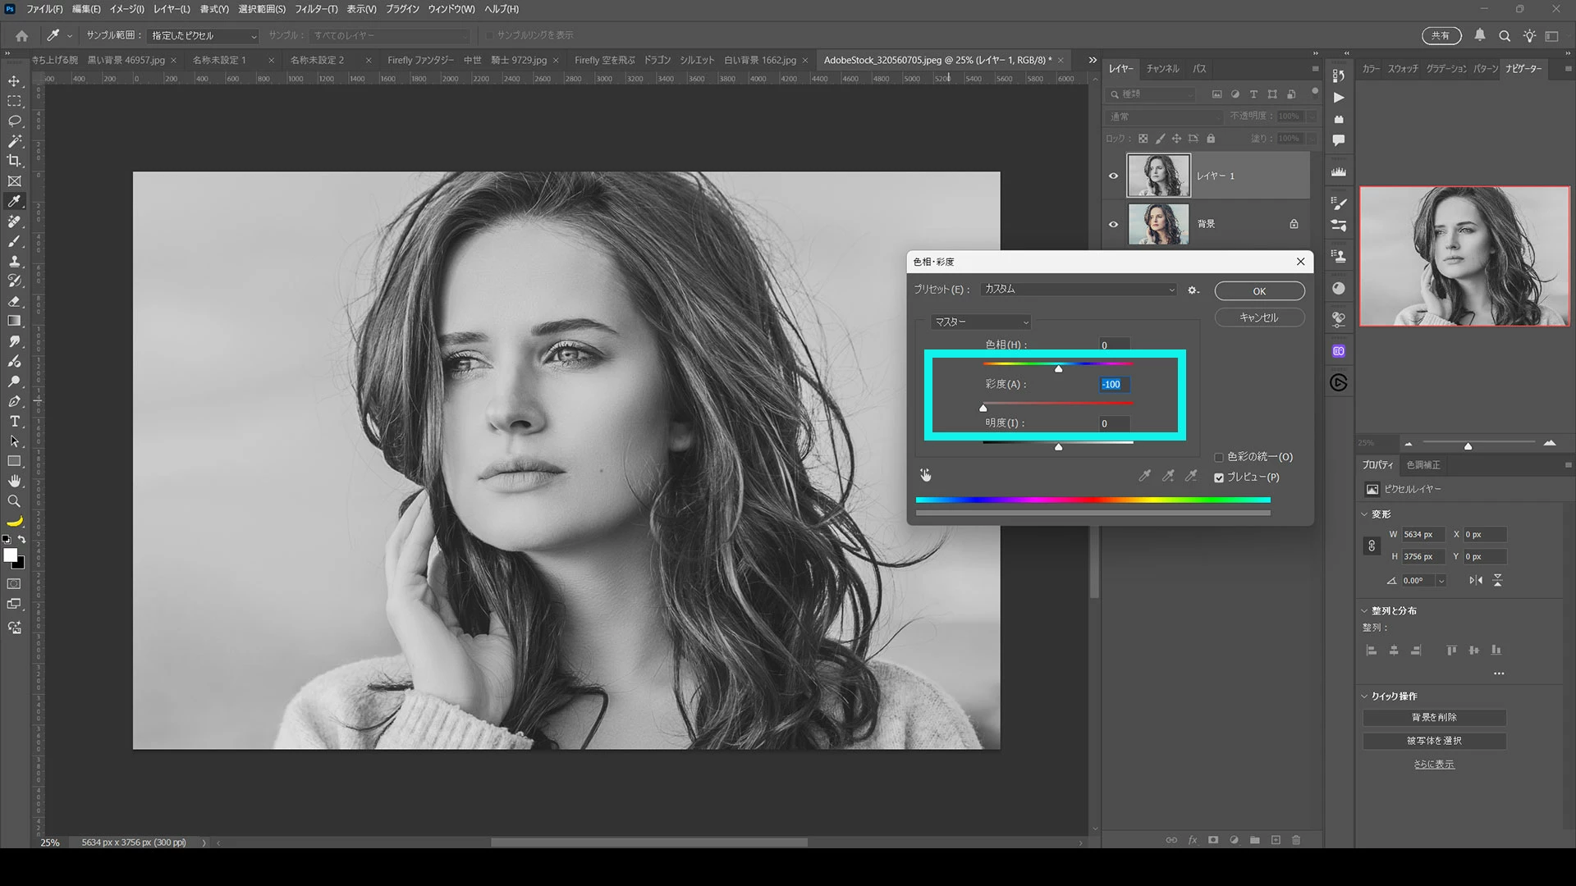Click the 明度 value input field
The height and width of the screenshot is (886, 1576).
tap(1113, 423)
